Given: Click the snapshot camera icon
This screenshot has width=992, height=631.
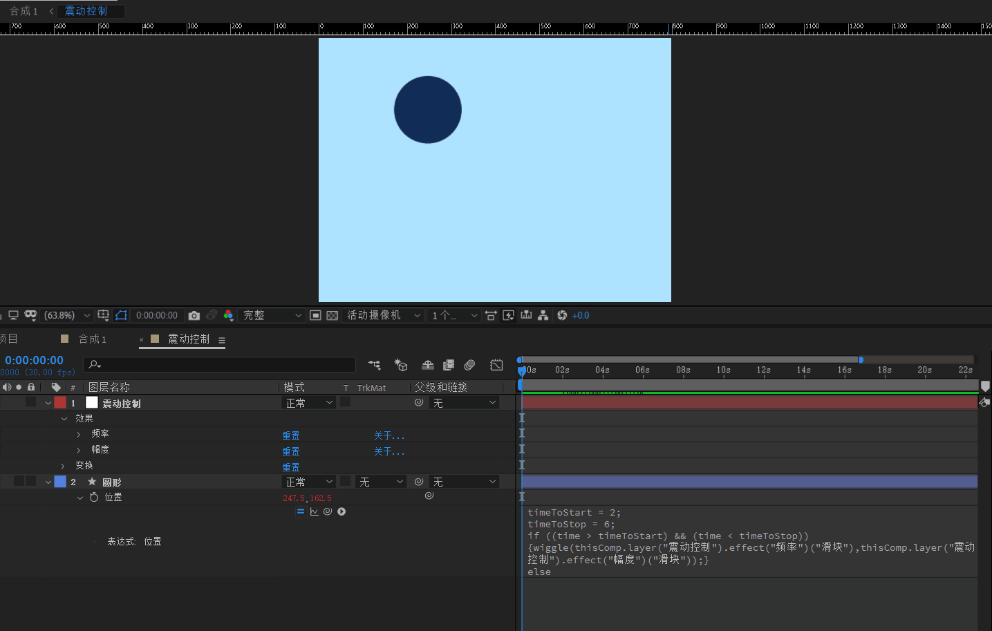Looking at the screenshot, I should (194, 315).
